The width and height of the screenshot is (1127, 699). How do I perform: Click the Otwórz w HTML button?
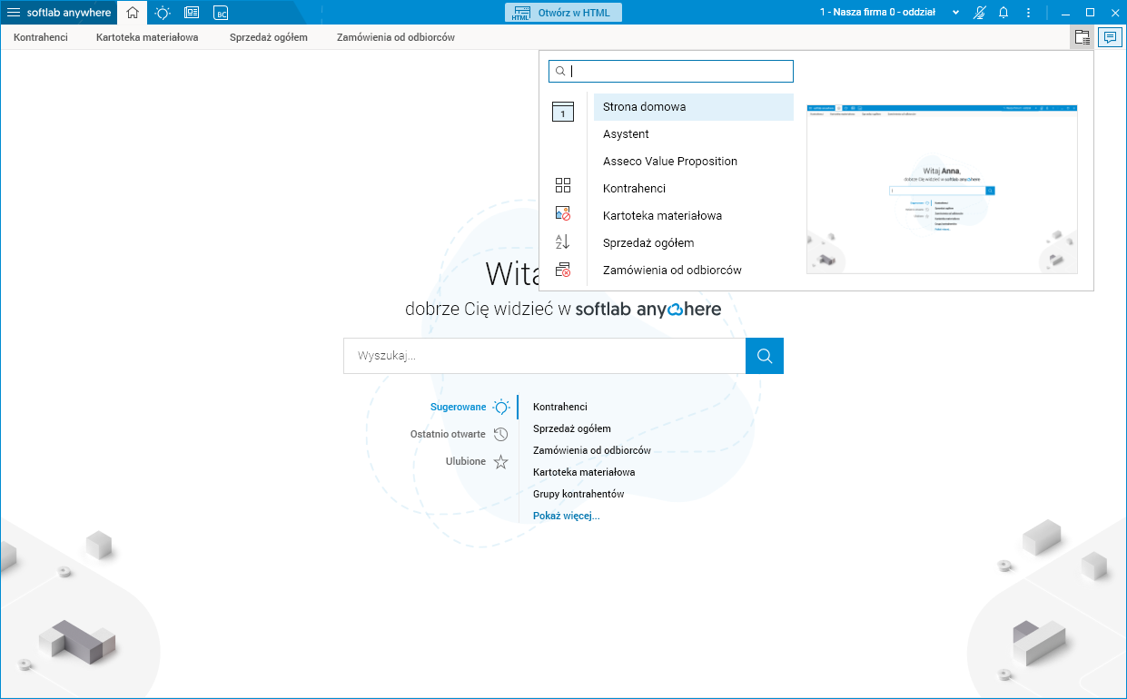[563, 13]
